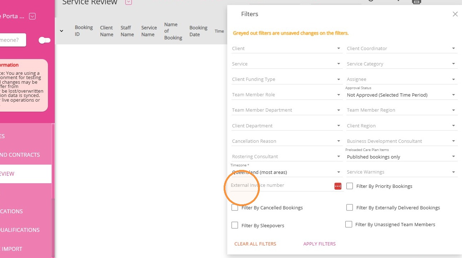
Task: Open the Assignee dropdown
Action: click(402, 79)
